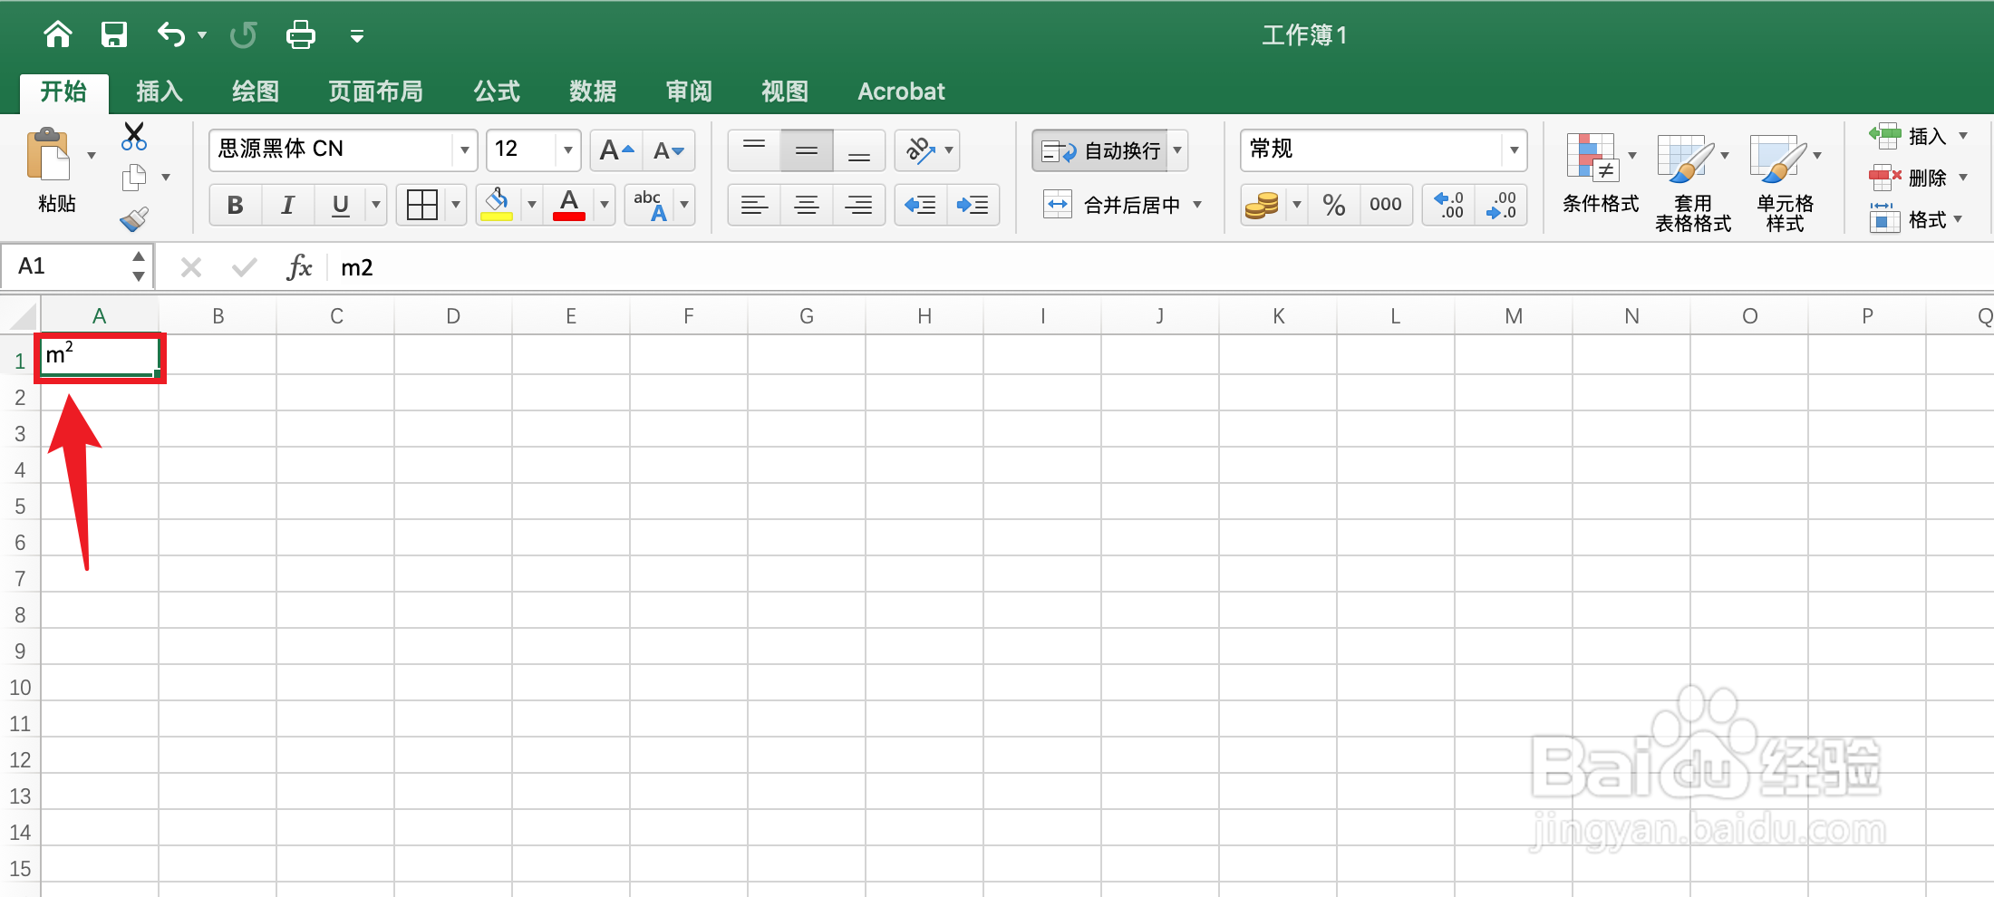
Task: Increase font size with large A button
Action: [616, 150]
